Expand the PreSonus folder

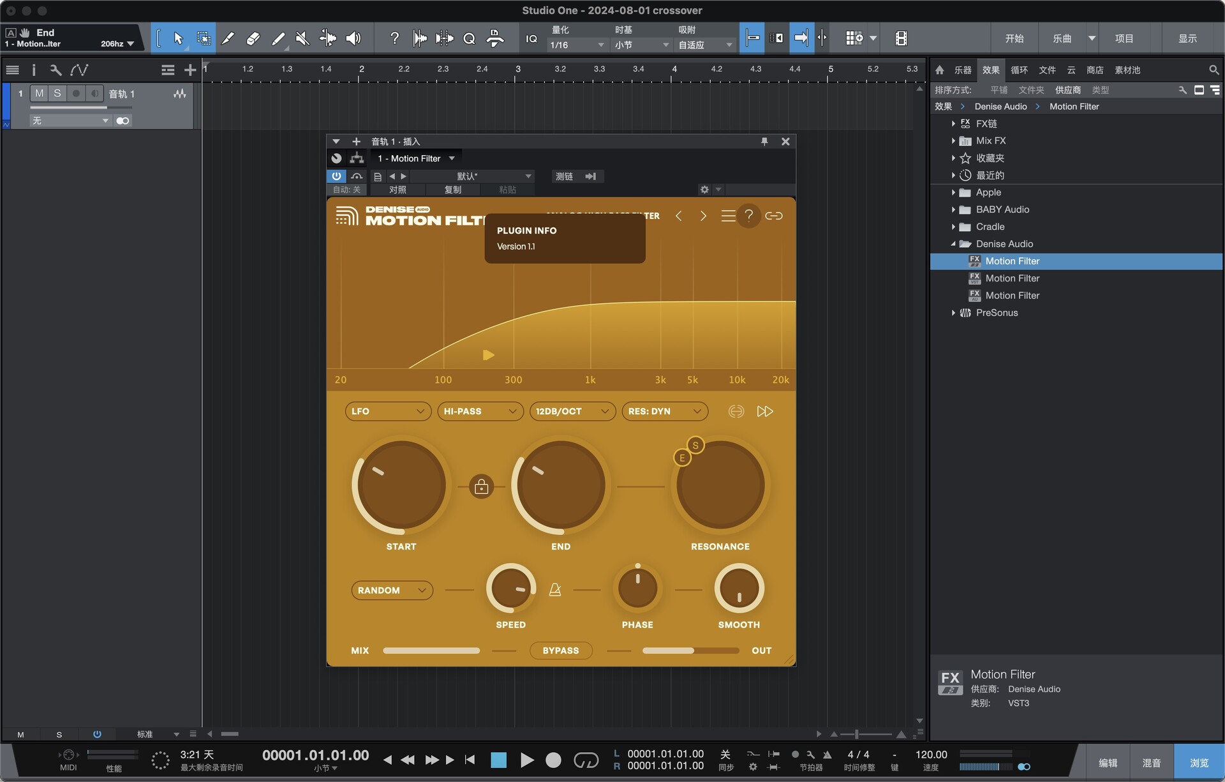tap(953, 313)
